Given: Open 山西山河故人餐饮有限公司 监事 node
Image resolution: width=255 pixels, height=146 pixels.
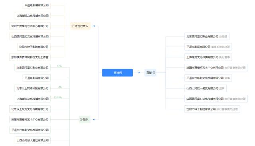Looking at the screenshot, I should (x=206, y=89).
